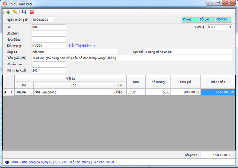
Task: Click the Số lượng column header
Action: pyautogui.click(x=158, y=81)
